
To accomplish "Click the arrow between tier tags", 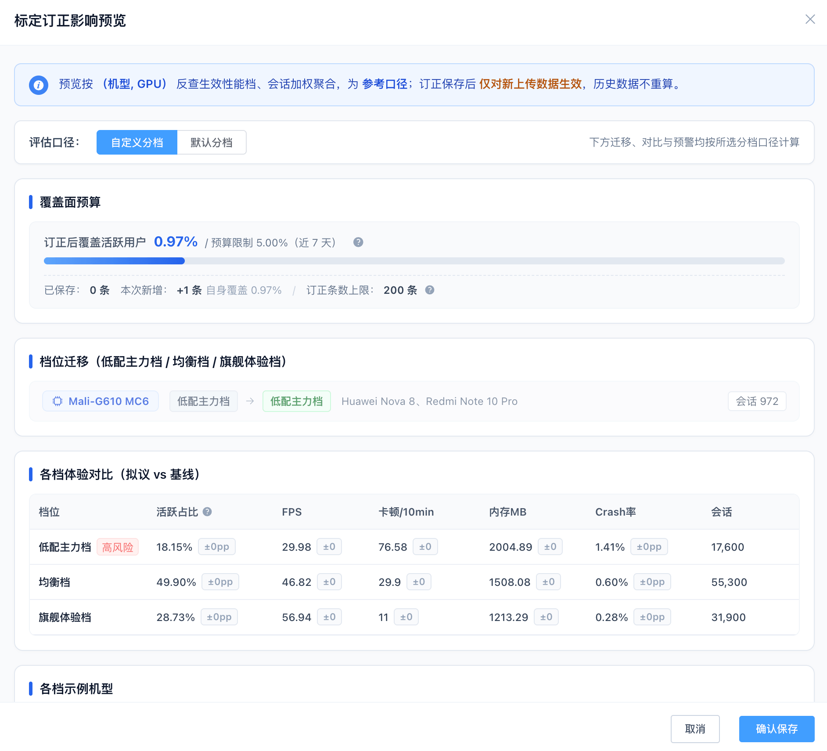I will click(250, 401).
